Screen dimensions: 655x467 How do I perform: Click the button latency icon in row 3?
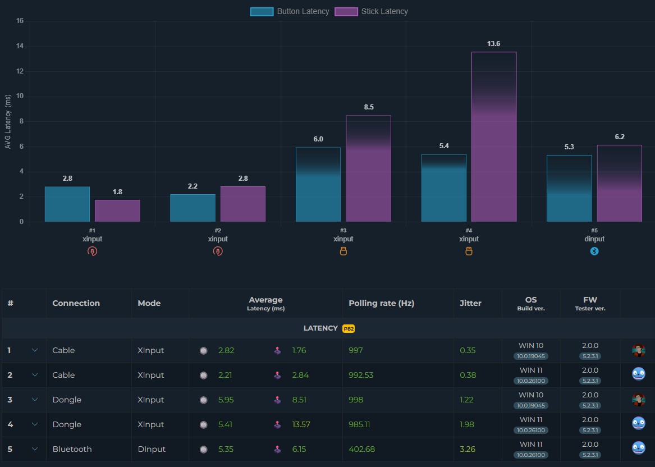point(204,400)
